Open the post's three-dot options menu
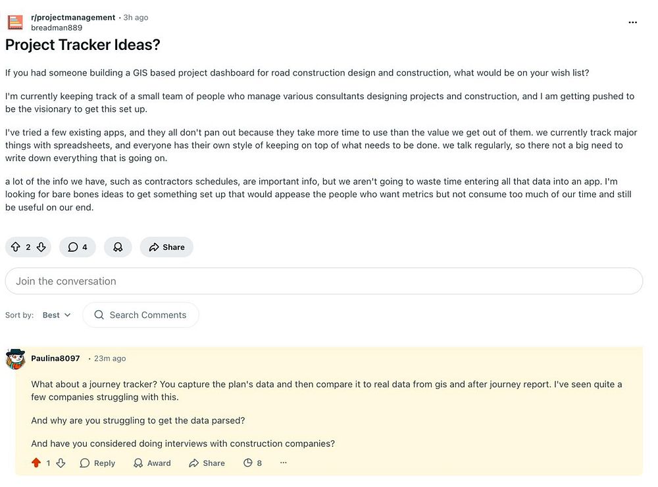Image resolution: width=658 pixels, height=487 pixels. click(x=632, y=22)
